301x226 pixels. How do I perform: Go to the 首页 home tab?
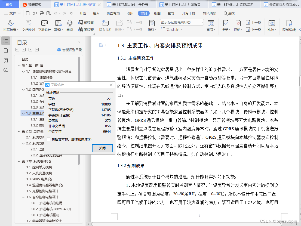pyautogui.click(x=9, y=4)
